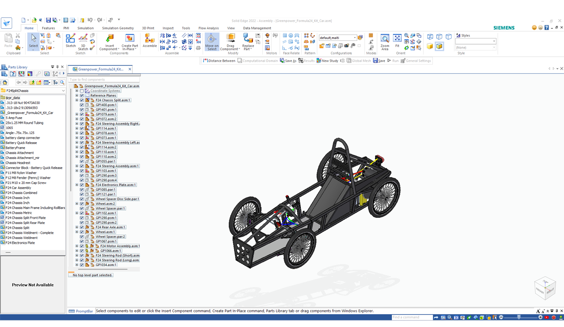This screenshot has width=564, height=327.
Task: Click Create Part In-Place
Action: coord(130,42)
